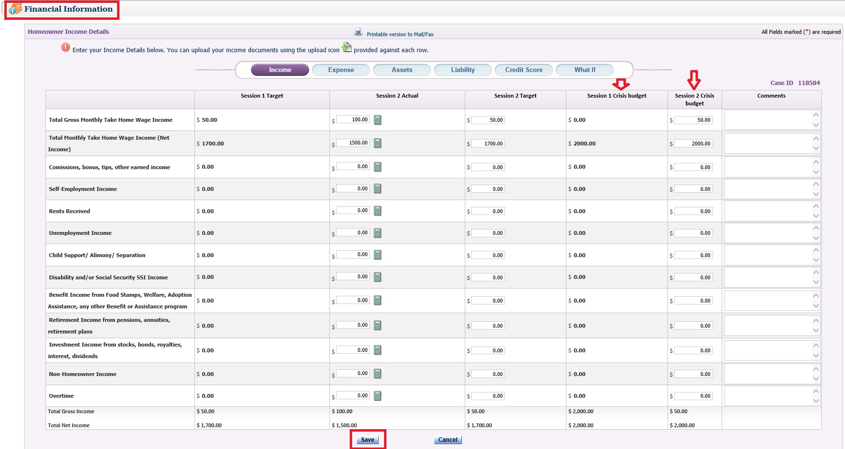This screenshot has width=845, height=449.
Task: Click Session 2 Target field showing 1700.00
Action: click(488, 144)
